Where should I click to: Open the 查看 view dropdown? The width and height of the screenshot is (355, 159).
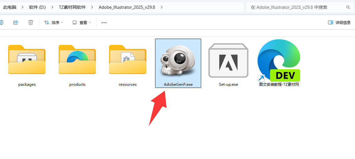(82, 22)
